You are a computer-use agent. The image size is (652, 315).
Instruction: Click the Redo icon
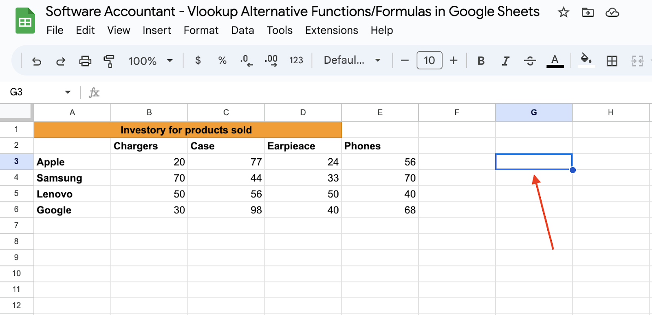(61, 61)
